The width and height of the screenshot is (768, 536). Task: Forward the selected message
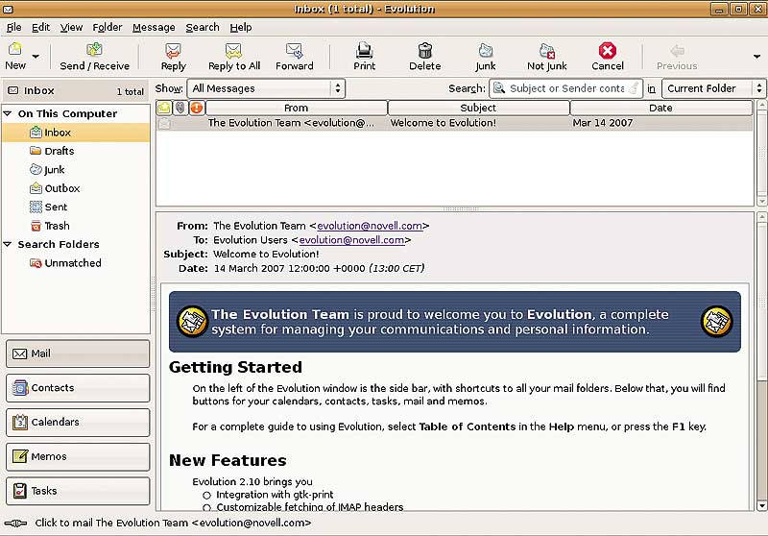pos(295,56)
